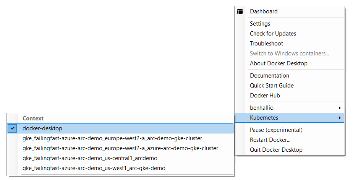The height and width of the screenshot is (180, 353).
Task: Switch to europe-west2-a_arc-demo-gke-cluster context
Action: (x=112, y=138)
